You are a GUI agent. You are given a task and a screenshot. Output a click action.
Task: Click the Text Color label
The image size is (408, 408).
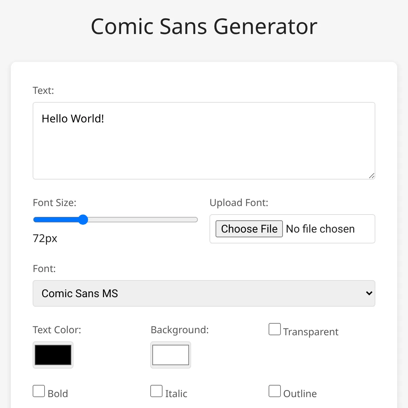click(57, 330)
